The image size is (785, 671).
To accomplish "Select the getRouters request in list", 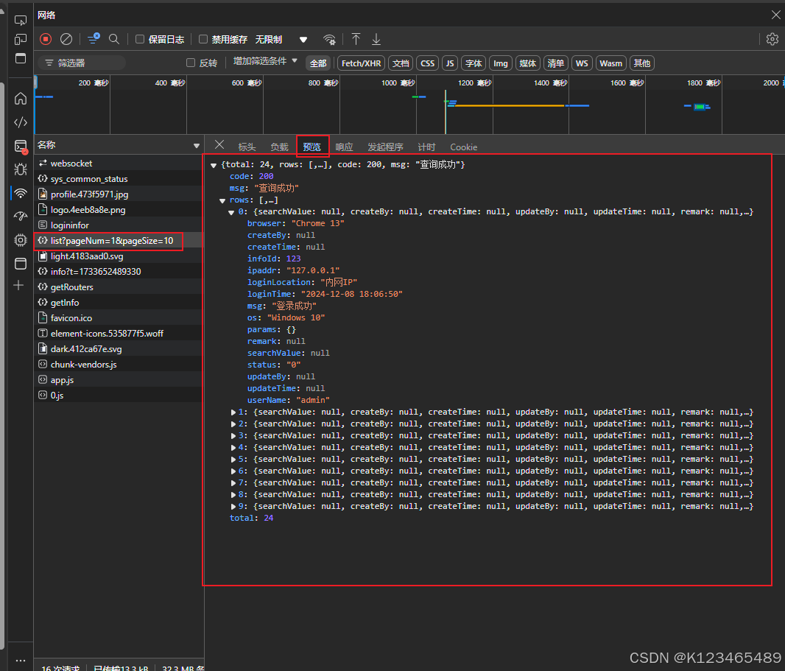I will [71, 287].
